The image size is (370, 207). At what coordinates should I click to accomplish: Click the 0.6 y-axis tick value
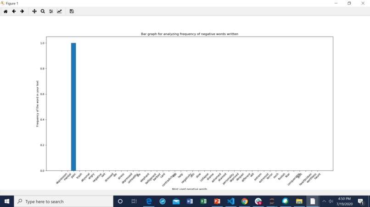pyautogui.click(x=42, y=94)
